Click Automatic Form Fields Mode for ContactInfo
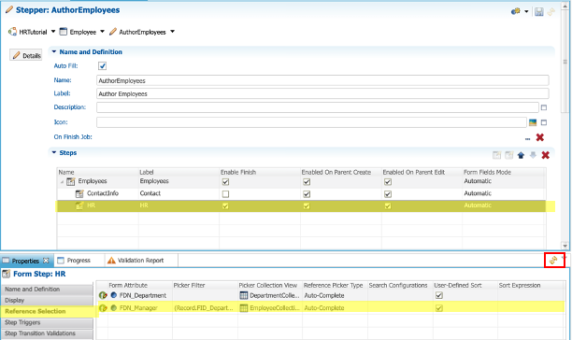Screen dimensions: 572x340 coord(478,193)
